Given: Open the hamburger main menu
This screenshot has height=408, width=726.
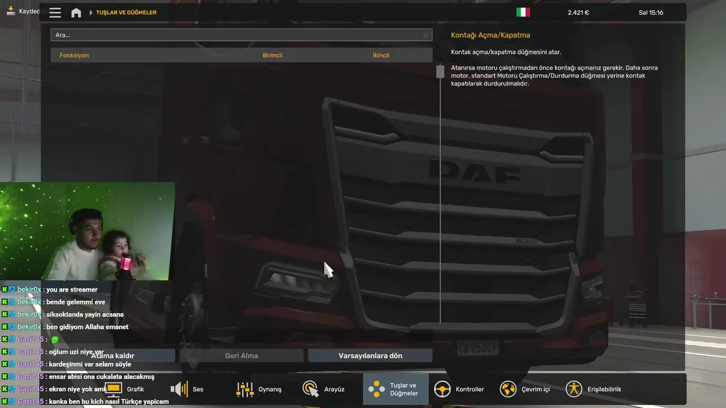Looking at the screenshot, I should click(55, 12).
